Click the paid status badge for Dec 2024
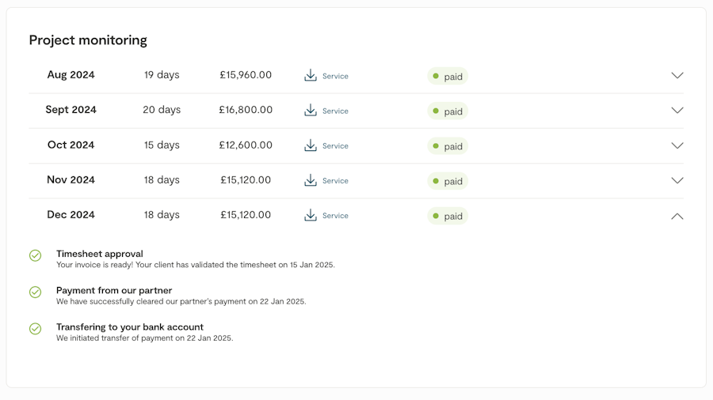713x400 pixels. point(448,216)
